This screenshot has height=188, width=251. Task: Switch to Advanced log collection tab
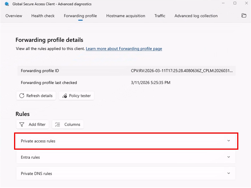196,16
